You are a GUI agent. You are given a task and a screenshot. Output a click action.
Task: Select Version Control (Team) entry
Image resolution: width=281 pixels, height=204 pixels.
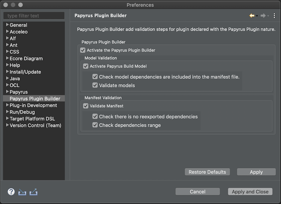coord(35,125)
